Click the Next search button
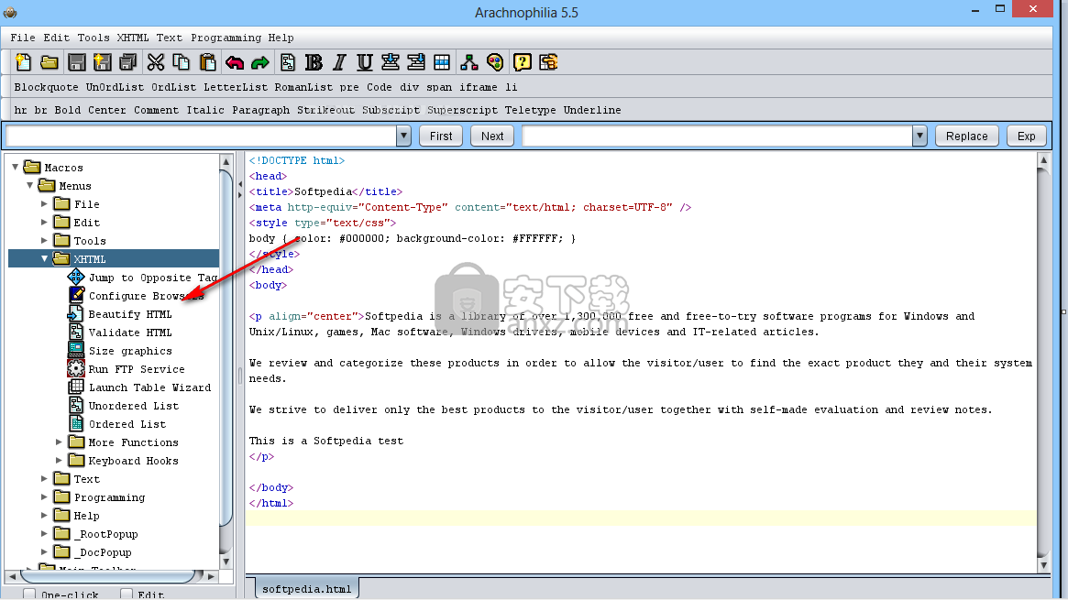 [491, 136]
